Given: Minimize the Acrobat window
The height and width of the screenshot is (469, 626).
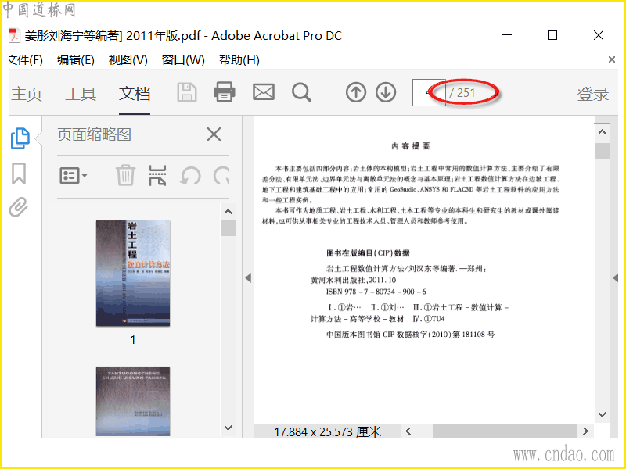Looking at the screenshot, I should point(507,35).
